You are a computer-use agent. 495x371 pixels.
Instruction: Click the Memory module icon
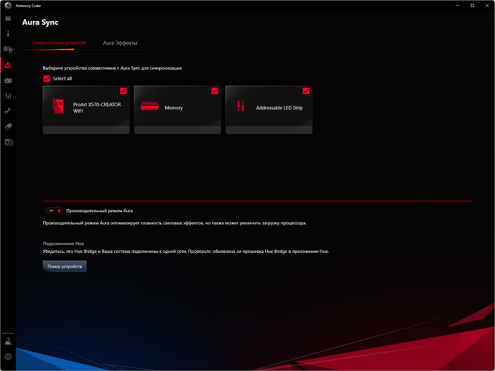click(150, 106)
